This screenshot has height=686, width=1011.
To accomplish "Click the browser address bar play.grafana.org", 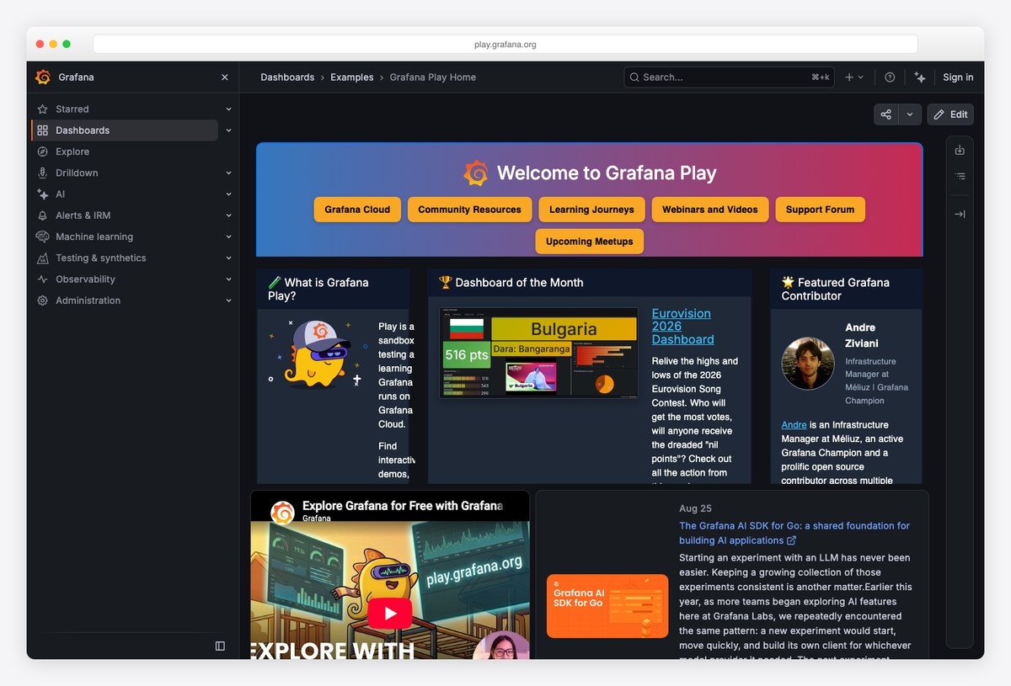I will point(505,45).
